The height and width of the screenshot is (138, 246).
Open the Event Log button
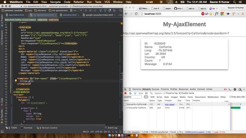click(x=111, y=128)
